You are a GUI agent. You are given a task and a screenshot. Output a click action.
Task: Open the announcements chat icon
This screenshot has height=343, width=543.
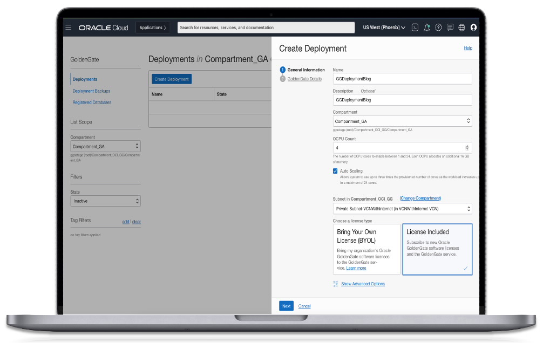coord(450,27)
